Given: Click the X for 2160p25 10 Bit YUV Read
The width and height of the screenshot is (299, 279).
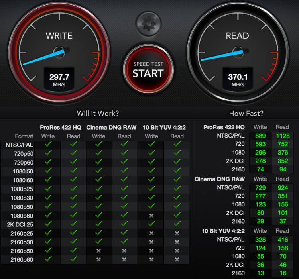Looking at the screenshot, I should pyautogui.click(x=177, y=233).
